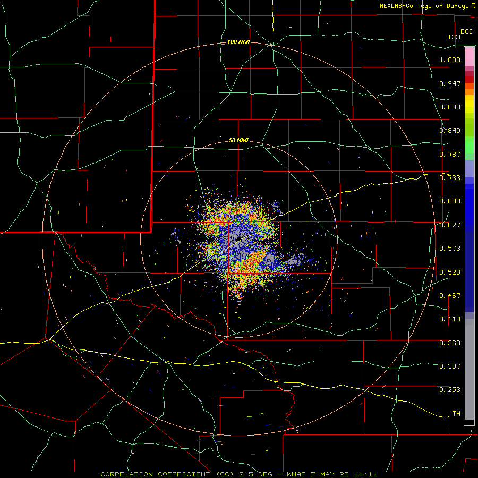Select the 0.627 scale value
Image resolution: width=478 pixels, height=478 pixels.
pos(450,225)
